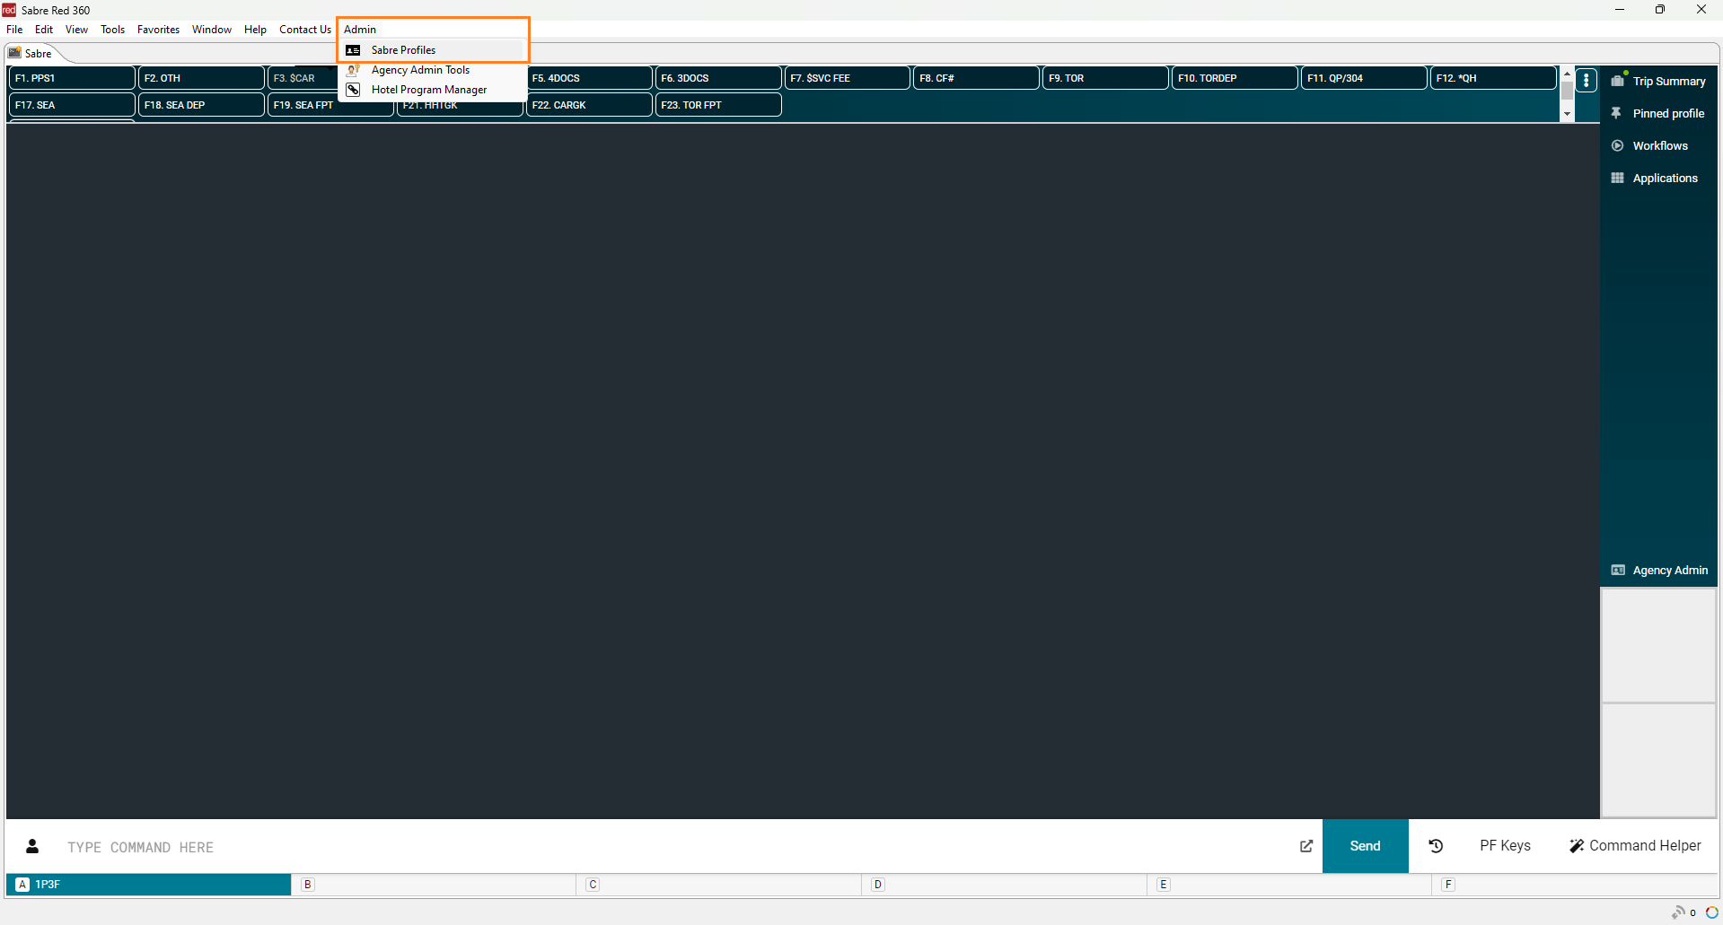The height and width of the screenshot is (925, 1723).
Task: Open the Contact Us menu
Action: click(x=305, y=30)
